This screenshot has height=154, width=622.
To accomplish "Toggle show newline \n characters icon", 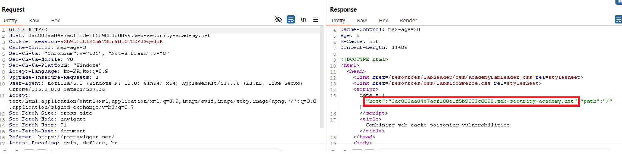I will [303, 20].
